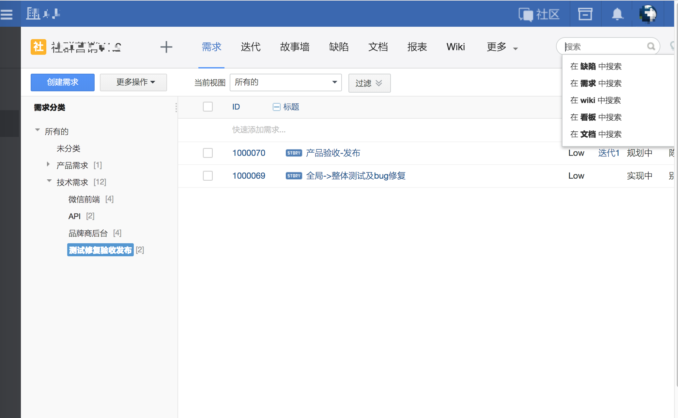This screenshot has height=418, width=678.
Task: Switch to the 故事墙 tab
Action: 294,47
